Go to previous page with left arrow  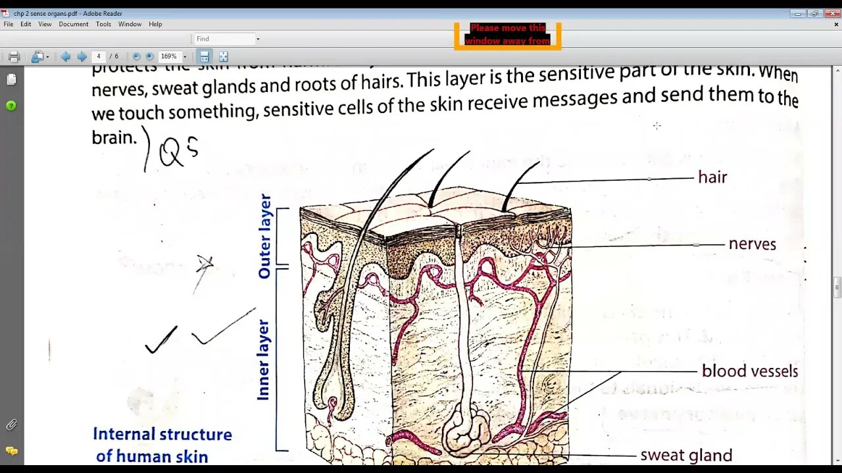click(65, 57)
